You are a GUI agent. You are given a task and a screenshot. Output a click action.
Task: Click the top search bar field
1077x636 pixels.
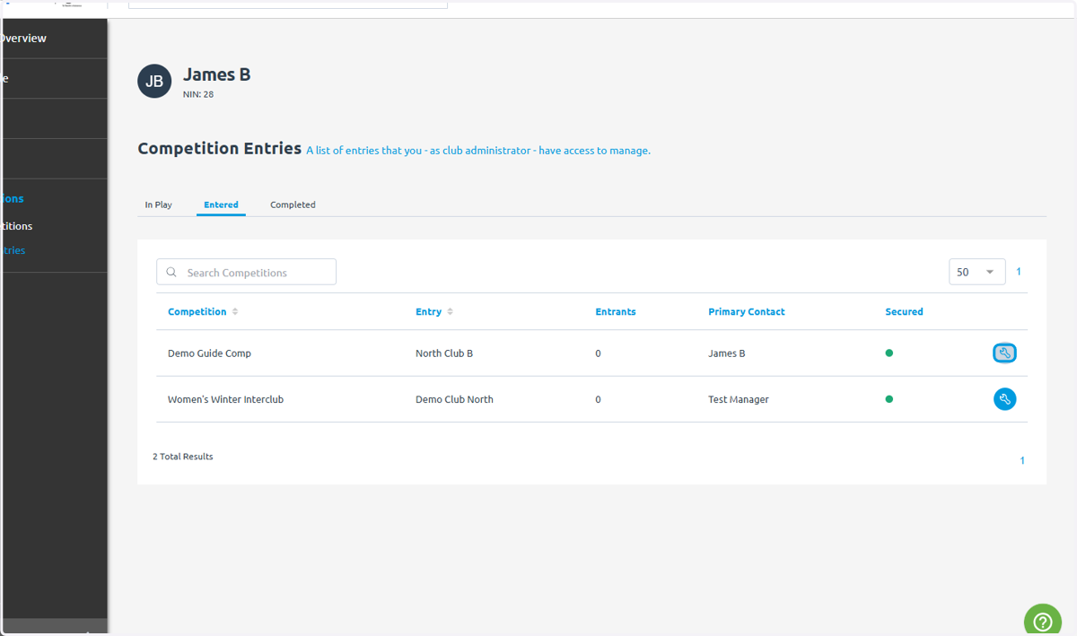tap(288, 4)
